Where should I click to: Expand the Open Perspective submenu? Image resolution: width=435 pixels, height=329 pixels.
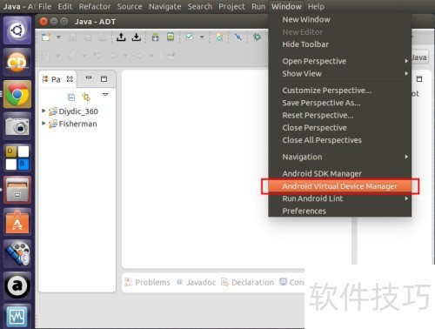(340, 61)
